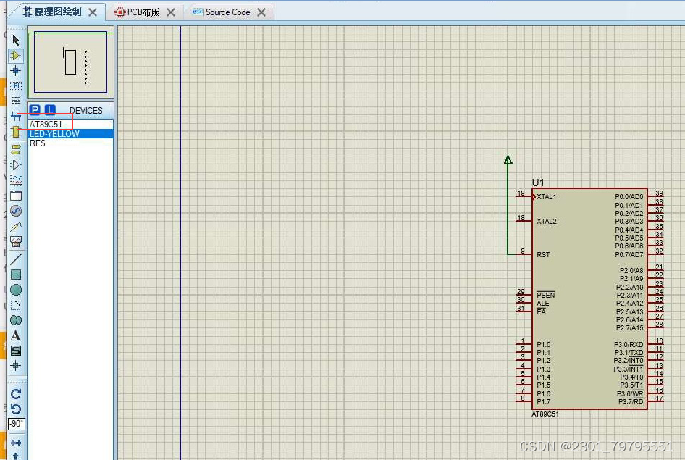Select LED-YELLOW in the DEVICES list
The height and width of the screenshot is (460, 685).
[70, 134]
